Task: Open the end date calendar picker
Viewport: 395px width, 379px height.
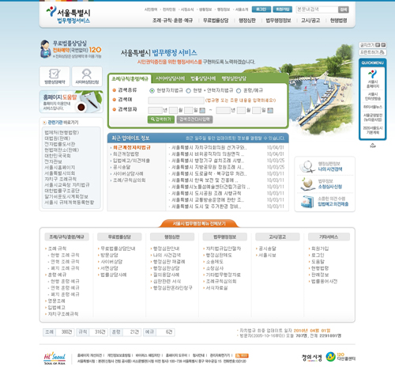Action: [270, 110]
